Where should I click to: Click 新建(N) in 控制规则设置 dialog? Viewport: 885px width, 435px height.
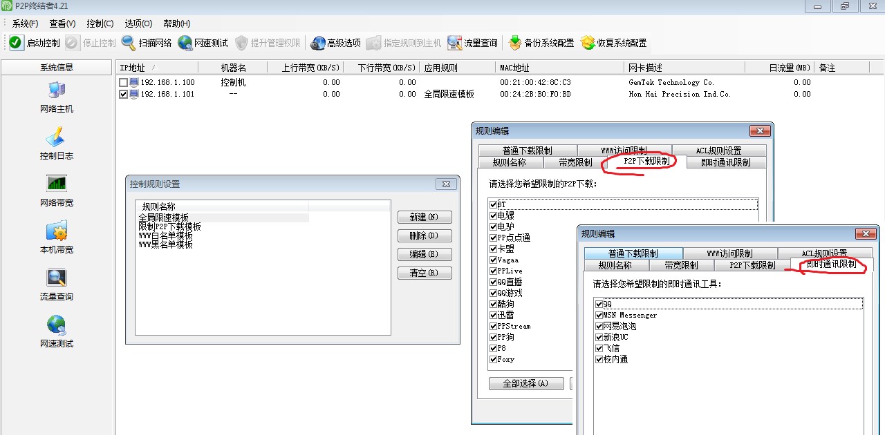(425, 217)
